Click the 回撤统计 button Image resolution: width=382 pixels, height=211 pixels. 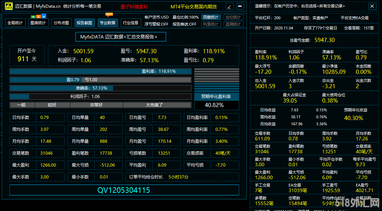(x=210, y=17)
